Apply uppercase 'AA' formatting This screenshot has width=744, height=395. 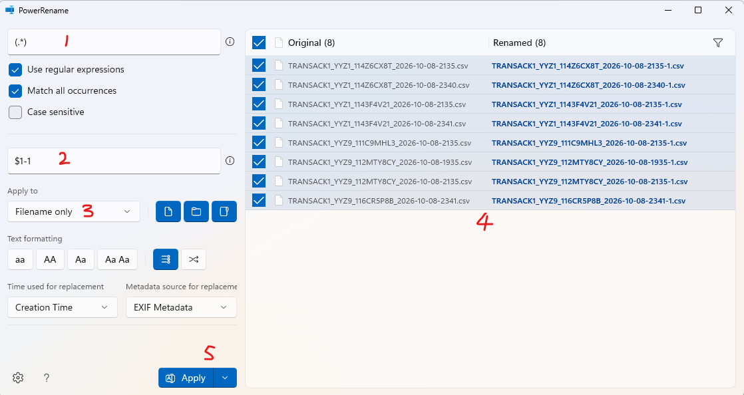pos(50,259)
